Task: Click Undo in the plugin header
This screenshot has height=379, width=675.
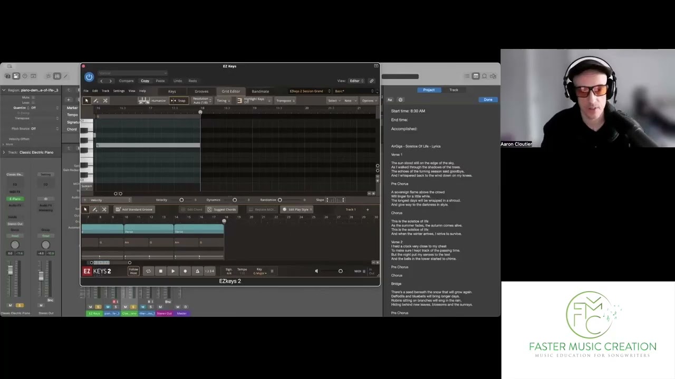Action: click(178, 81)
